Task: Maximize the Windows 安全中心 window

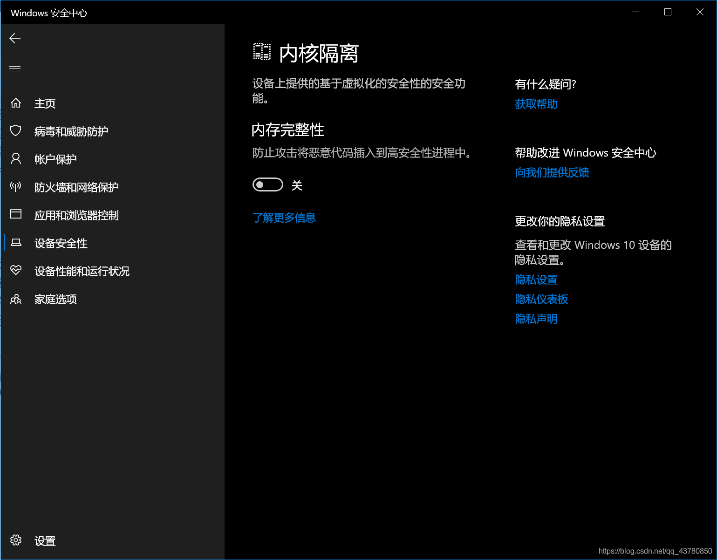Action: [x=668, y=12]
